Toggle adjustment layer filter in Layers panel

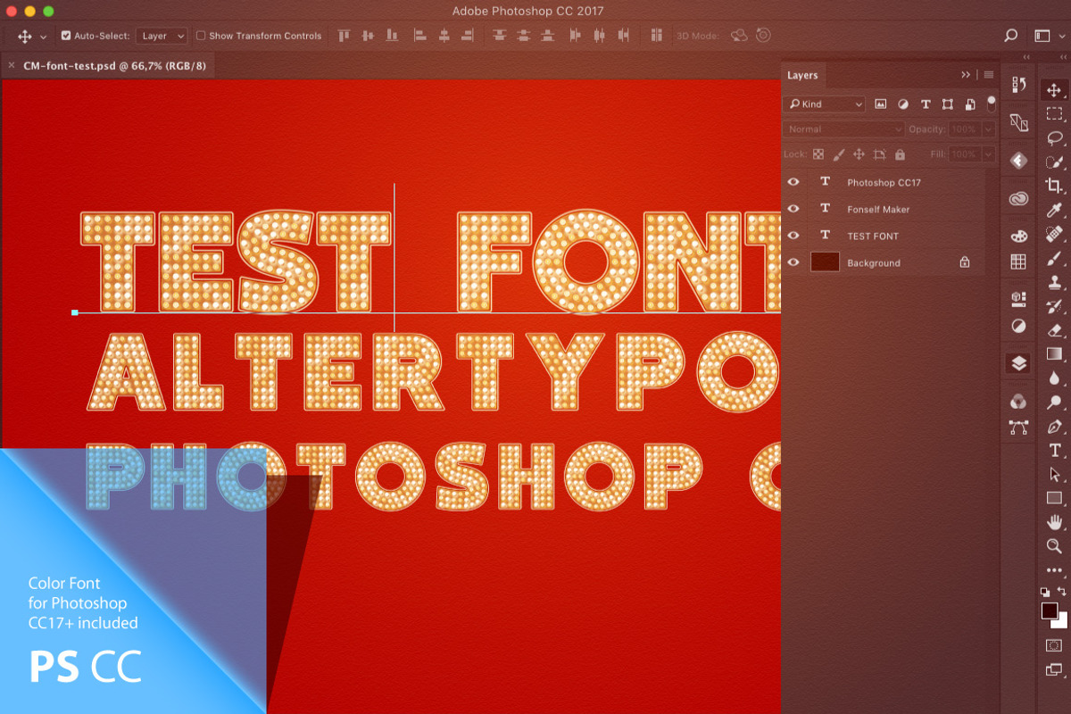click(903, 104)
